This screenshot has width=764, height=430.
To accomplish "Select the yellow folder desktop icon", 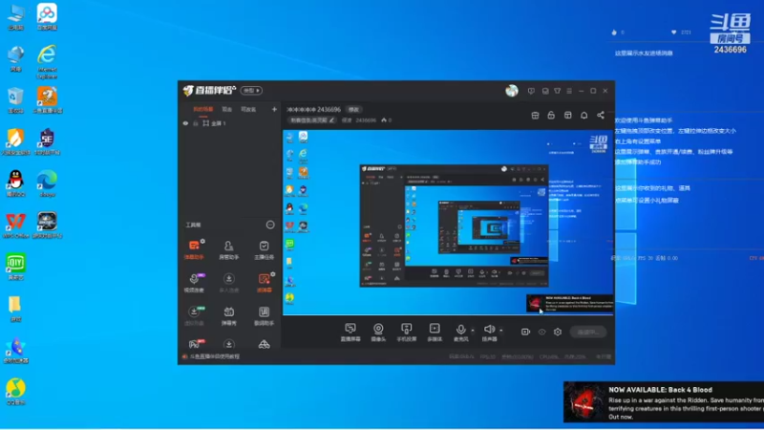I will tap(15, 309).
